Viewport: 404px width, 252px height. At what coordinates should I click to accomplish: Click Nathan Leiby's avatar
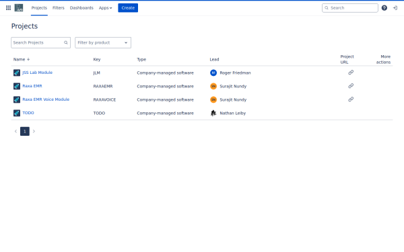point(213,113)
